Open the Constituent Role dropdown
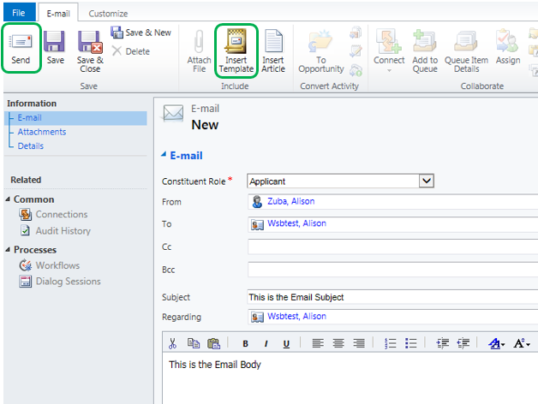Image resolution: width=538 pixels, height=404 pixels. pos(426,181)
